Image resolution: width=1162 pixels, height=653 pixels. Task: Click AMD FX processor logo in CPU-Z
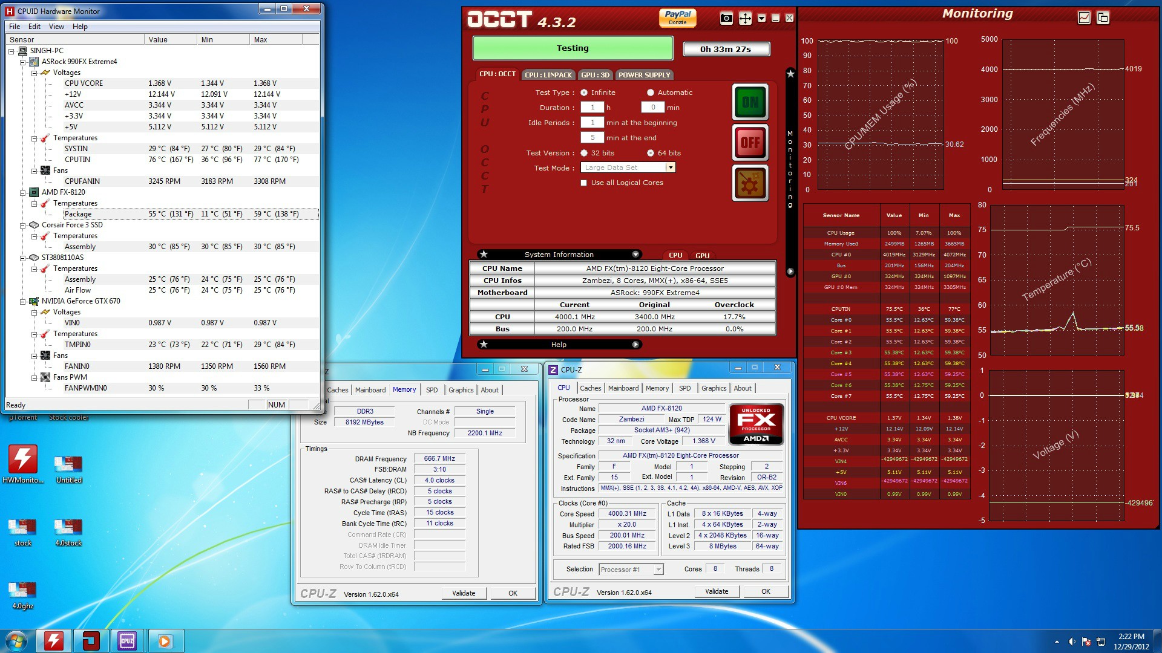[x=756, y=424]
